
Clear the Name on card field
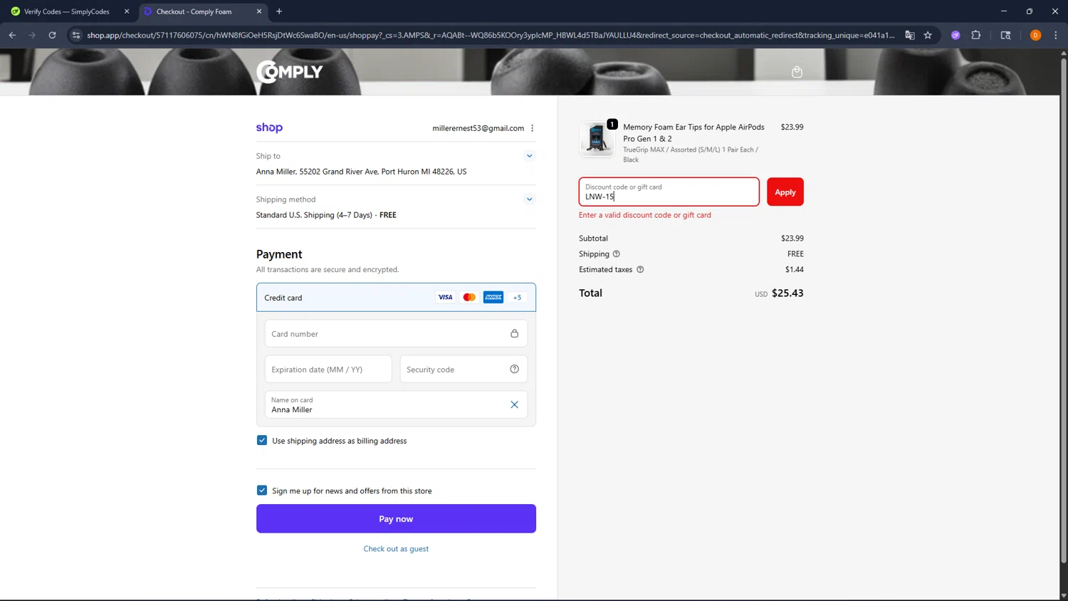[x=514, y=404]
